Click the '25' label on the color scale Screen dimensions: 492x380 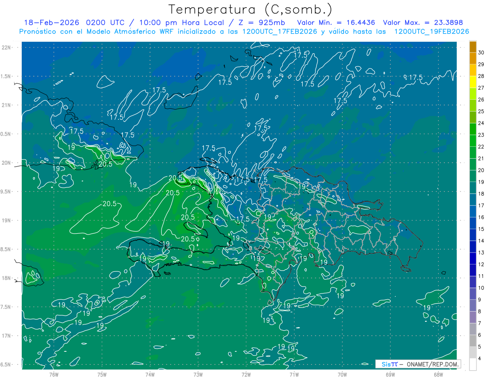481,111
